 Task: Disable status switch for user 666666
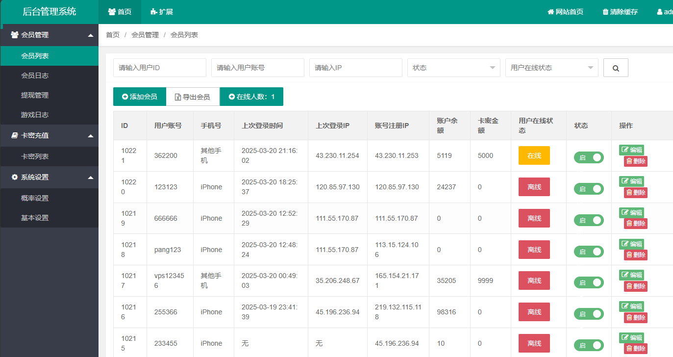point(589,220)
